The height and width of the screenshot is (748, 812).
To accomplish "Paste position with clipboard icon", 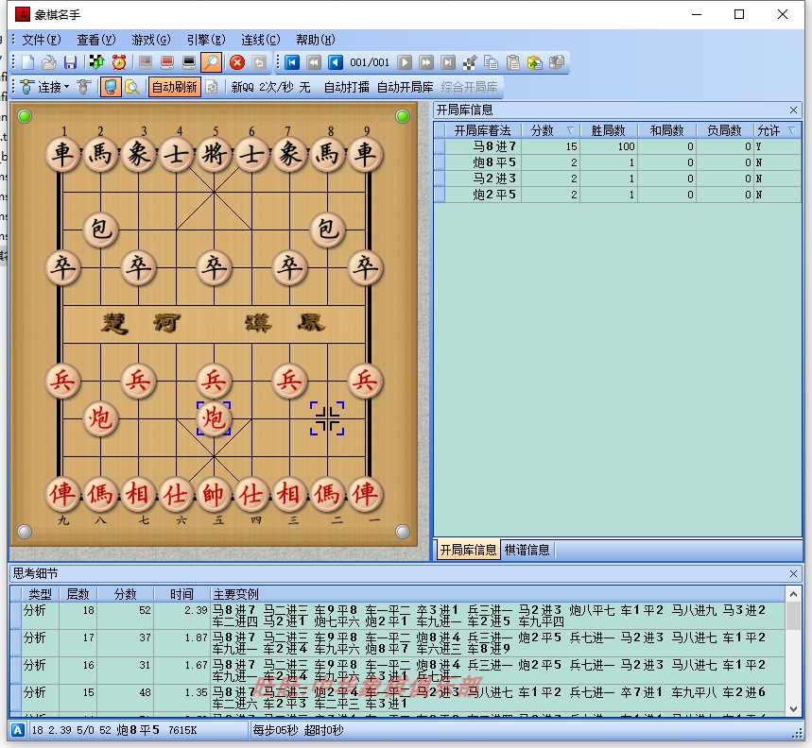I will [512, 62].
